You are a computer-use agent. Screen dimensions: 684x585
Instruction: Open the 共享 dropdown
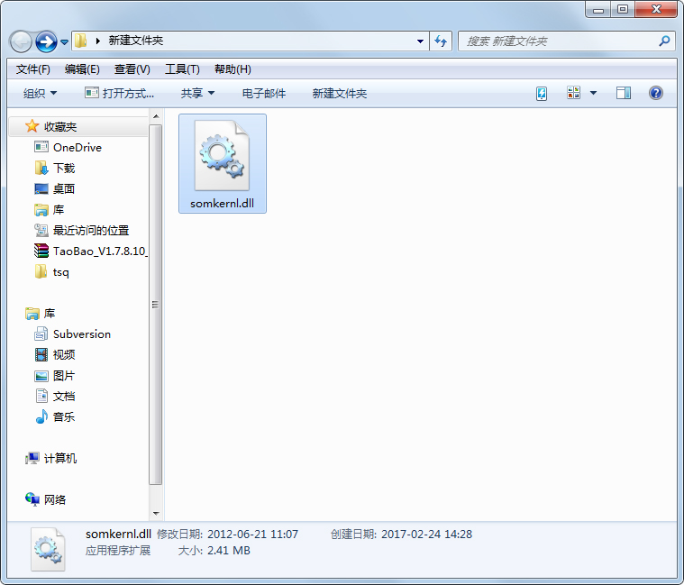(197, 93)
